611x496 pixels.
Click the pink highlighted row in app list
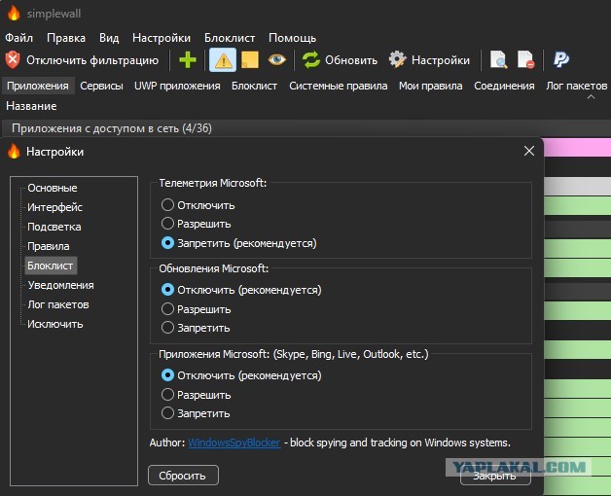click(x=577, y=148)
